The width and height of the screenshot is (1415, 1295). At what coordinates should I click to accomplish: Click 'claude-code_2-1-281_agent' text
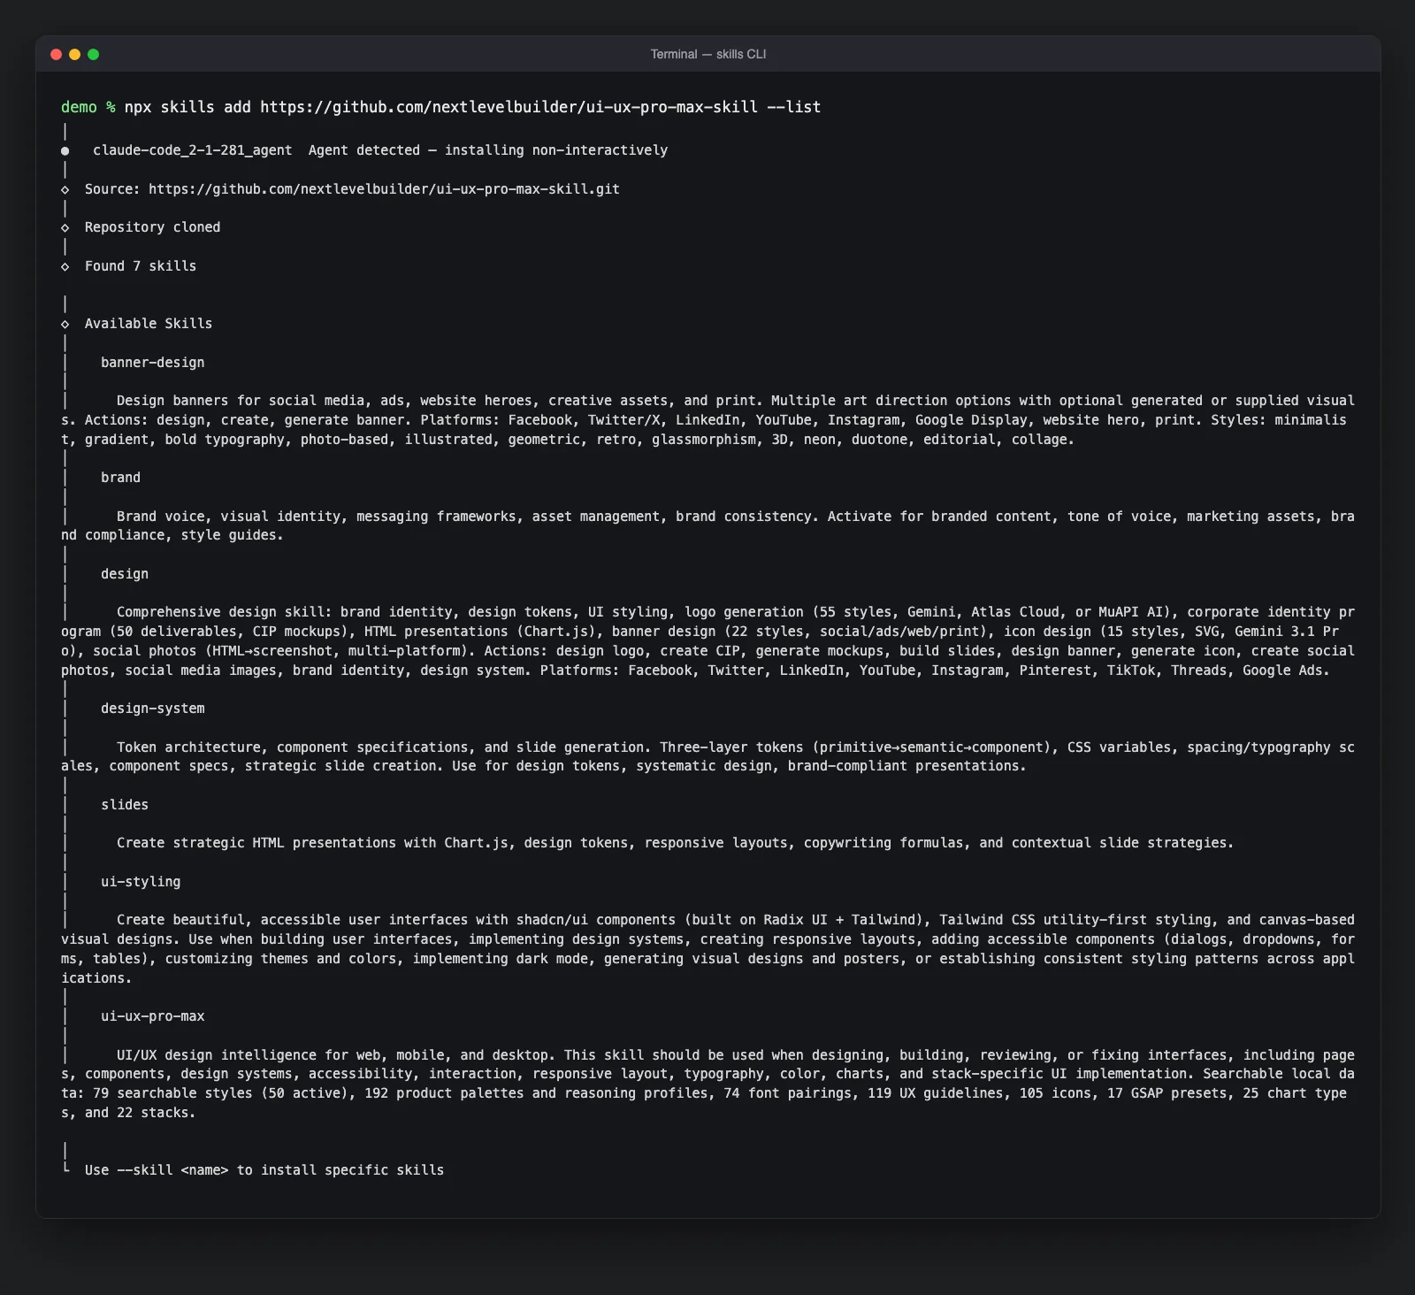pyautogui.click(x=192, y=150)
